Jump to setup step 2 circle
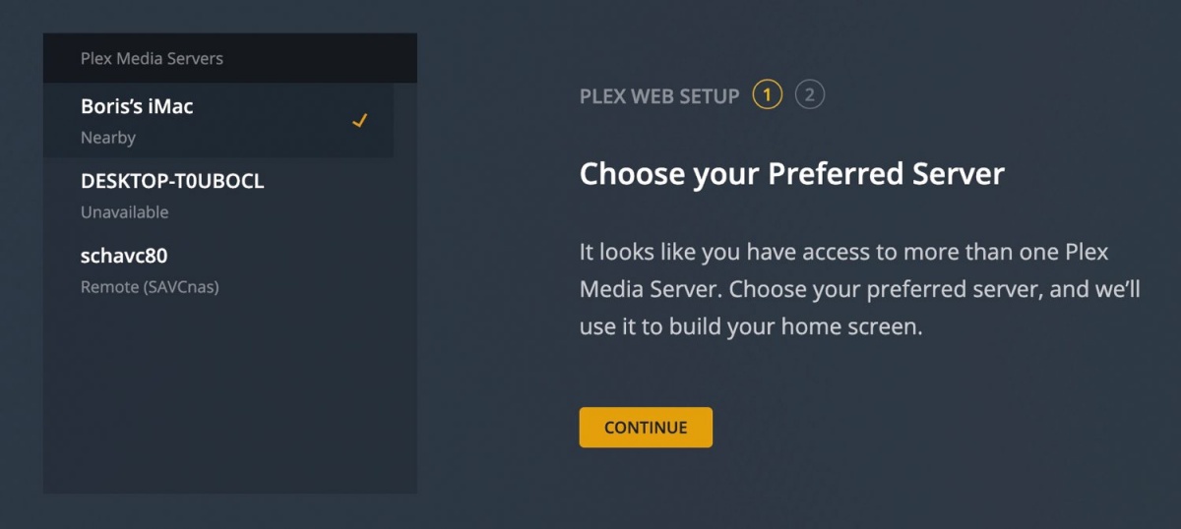 (x=810, y=94)
